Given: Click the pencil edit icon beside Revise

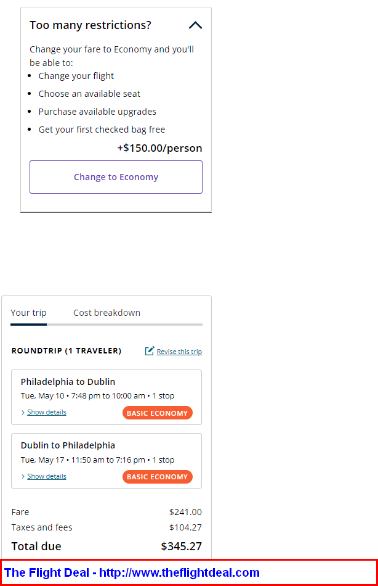Looking at the screenshot, I should click(149, 351).
